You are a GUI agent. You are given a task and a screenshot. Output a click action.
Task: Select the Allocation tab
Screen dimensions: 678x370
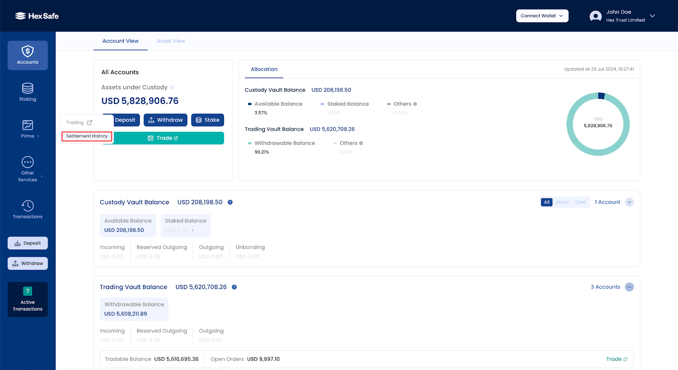click(x=264, y=69)
